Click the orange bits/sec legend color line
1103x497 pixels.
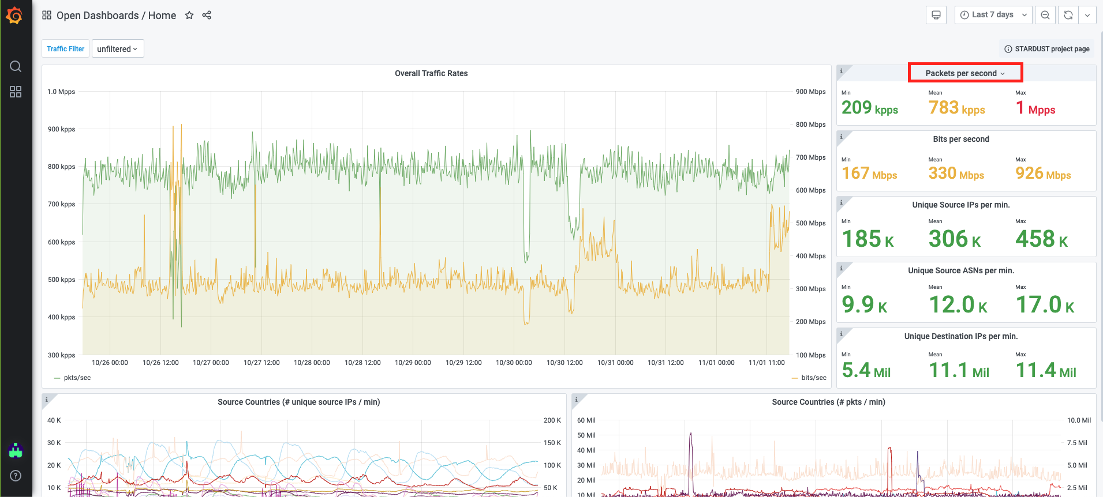pos(795,378)
